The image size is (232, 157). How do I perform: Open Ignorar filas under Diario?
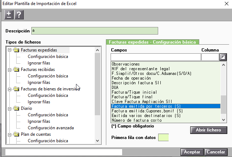[39, 121]
